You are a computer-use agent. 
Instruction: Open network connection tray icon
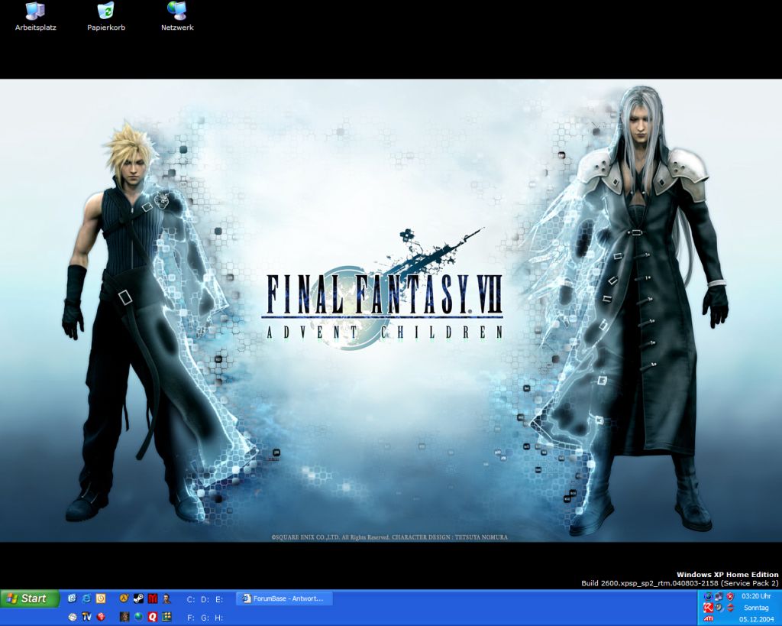pyautogui.click(x=719, y=596)
